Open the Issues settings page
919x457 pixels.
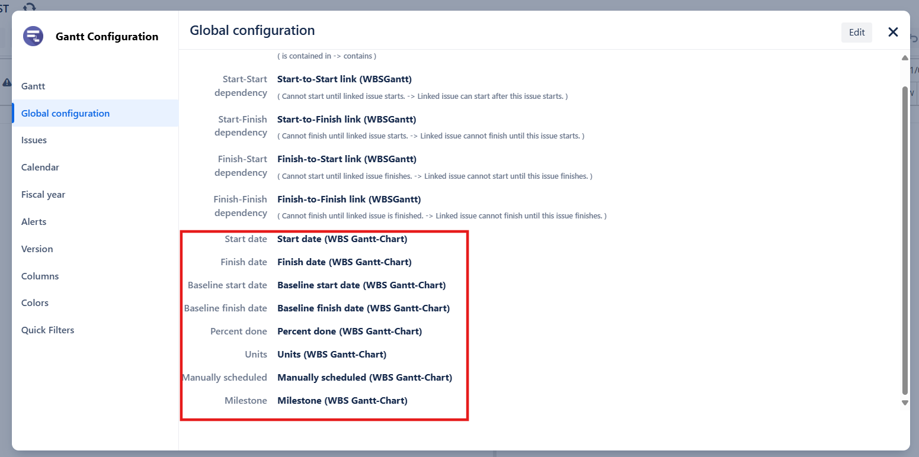tap(34, 140)
